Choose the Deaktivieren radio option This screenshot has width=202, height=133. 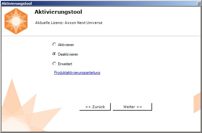[x=54, y=54]
